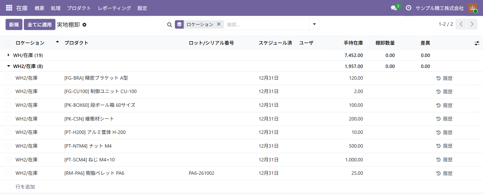Check the ナット M4 row checkbox
The width and height of the screenshot is (483, 194).
point(8,146)
